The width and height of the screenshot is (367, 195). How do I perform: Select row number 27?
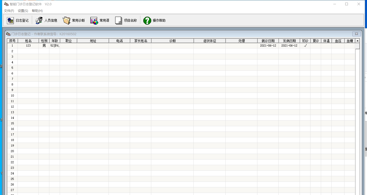pyautogui.click(x=12, y=190)
